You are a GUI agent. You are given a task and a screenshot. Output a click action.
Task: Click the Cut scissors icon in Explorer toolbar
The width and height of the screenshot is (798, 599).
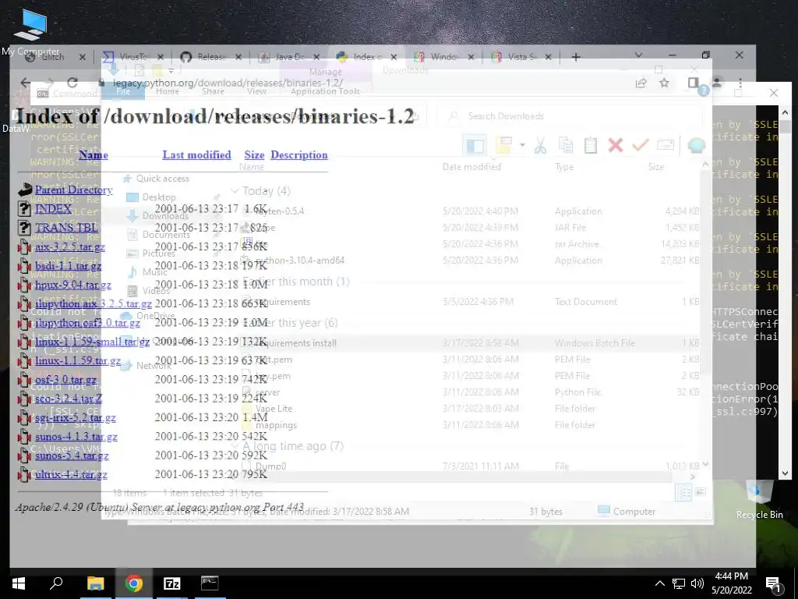(x=541, y=146)
